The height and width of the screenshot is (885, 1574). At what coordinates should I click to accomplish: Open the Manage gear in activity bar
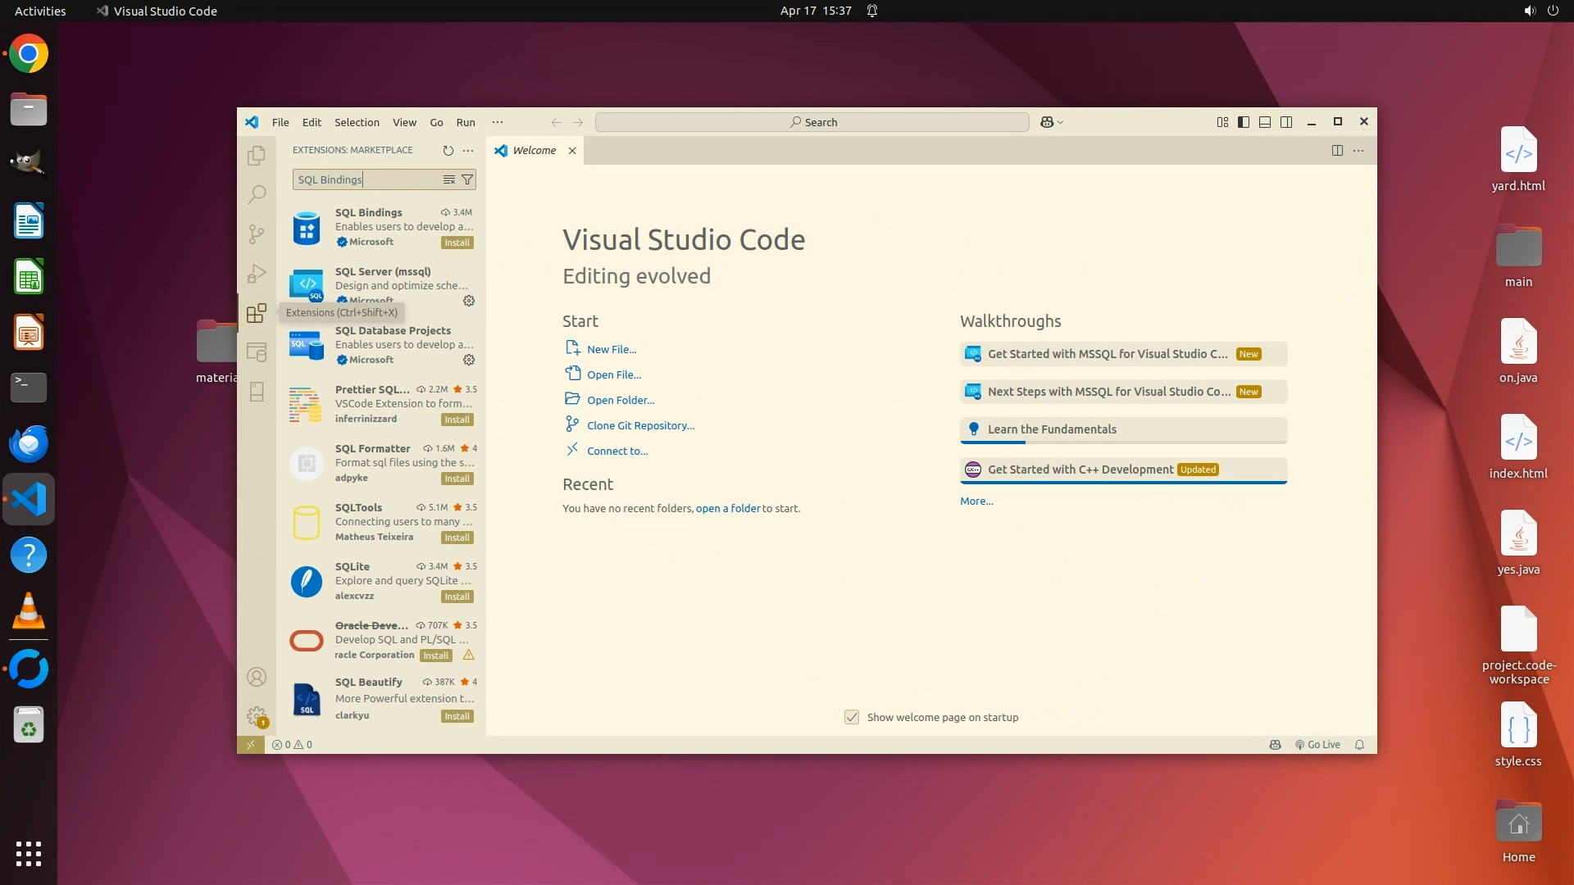(257, 716)
